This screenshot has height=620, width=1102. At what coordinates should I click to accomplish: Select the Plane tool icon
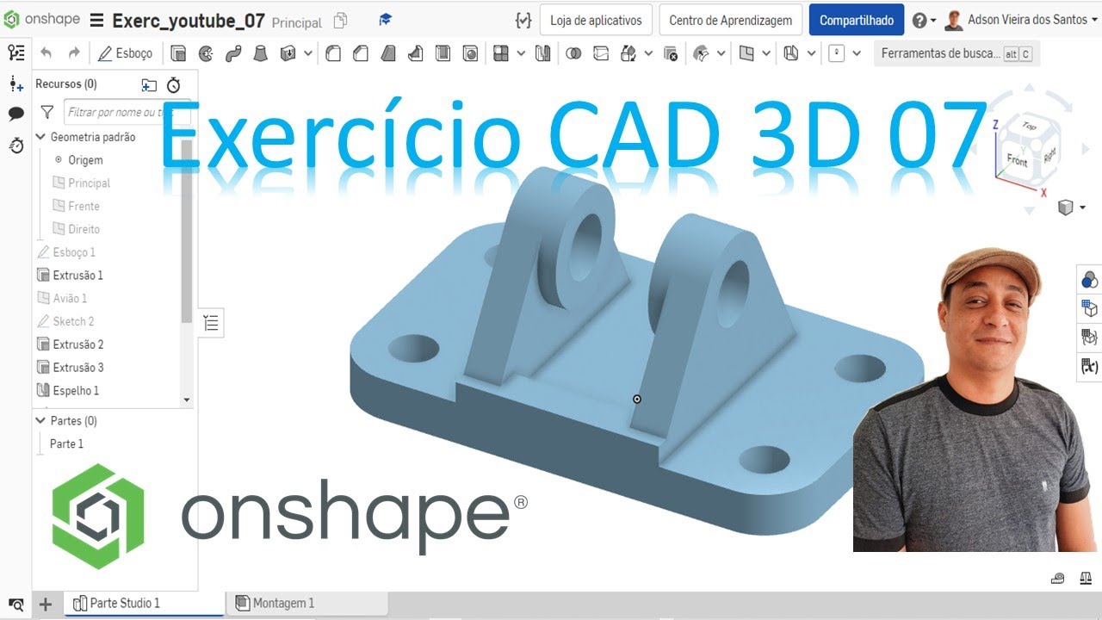[x=746, y=53]
